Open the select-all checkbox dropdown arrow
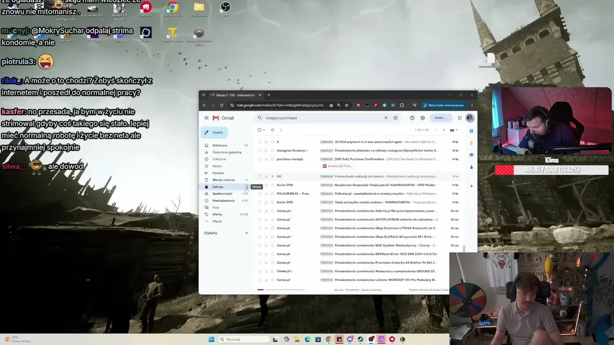This screenshot has height=345, width=614. tap(264, 130)
